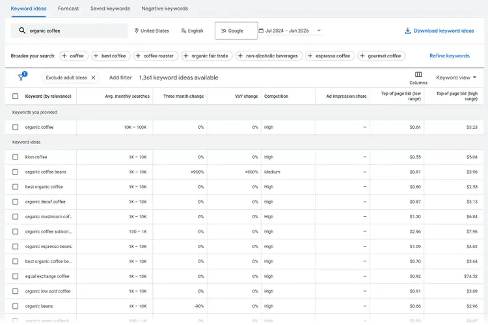Sort by Competition column header

tap(276, 96)
